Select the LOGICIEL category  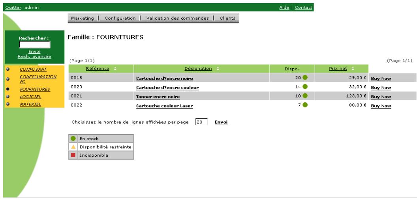[x=30, y=97]
